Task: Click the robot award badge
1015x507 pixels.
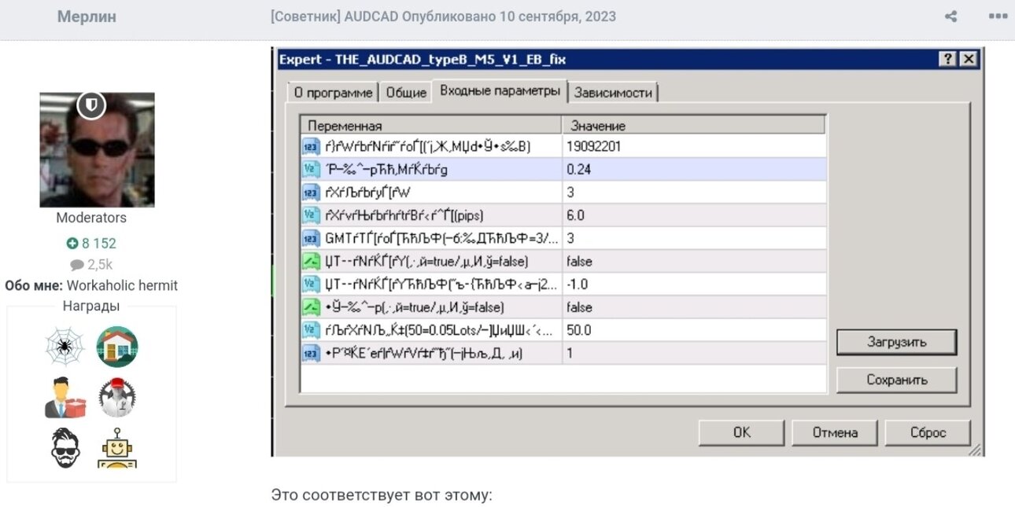Action: [117, 448]
